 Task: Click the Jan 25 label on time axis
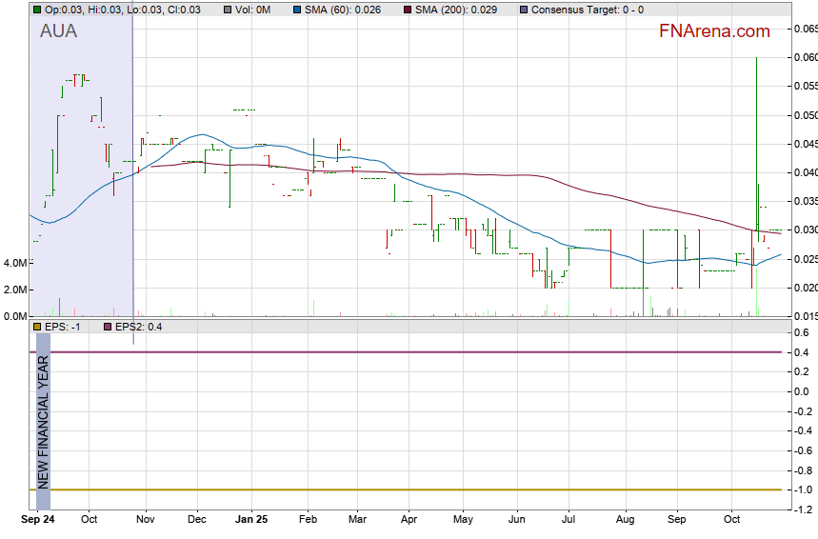click(x=251, y=521)
